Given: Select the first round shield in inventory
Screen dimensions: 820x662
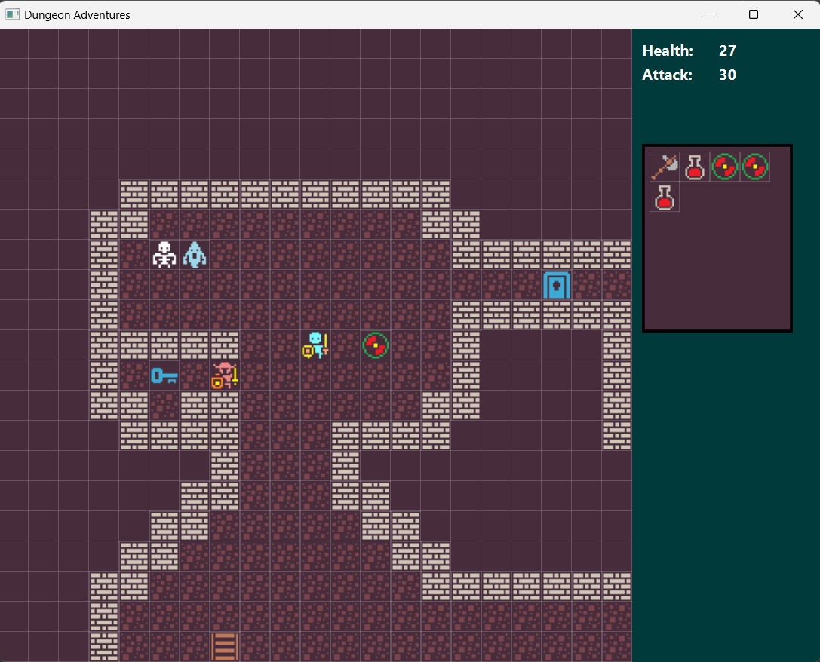Looking at the screenshot, I should [725, 167].
